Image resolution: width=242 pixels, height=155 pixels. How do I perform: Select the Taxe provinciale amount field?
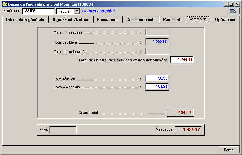pos(157,87)
